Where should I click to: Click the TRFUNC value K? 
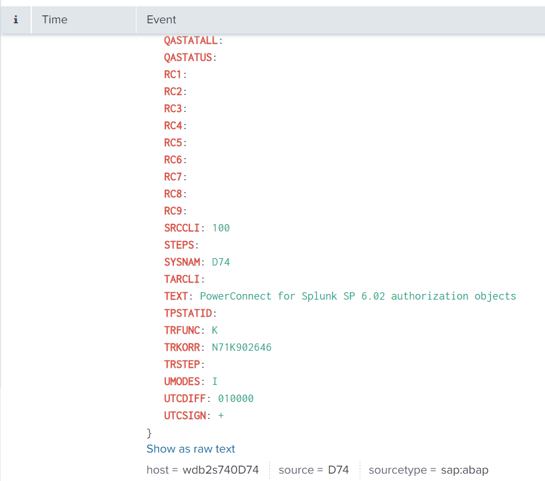pyautogui.click(x=215, y=330)
